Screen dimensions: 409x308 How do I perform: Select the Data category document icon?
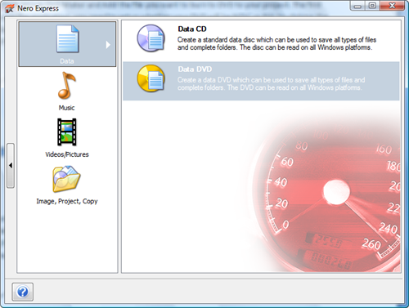[68, 38]
